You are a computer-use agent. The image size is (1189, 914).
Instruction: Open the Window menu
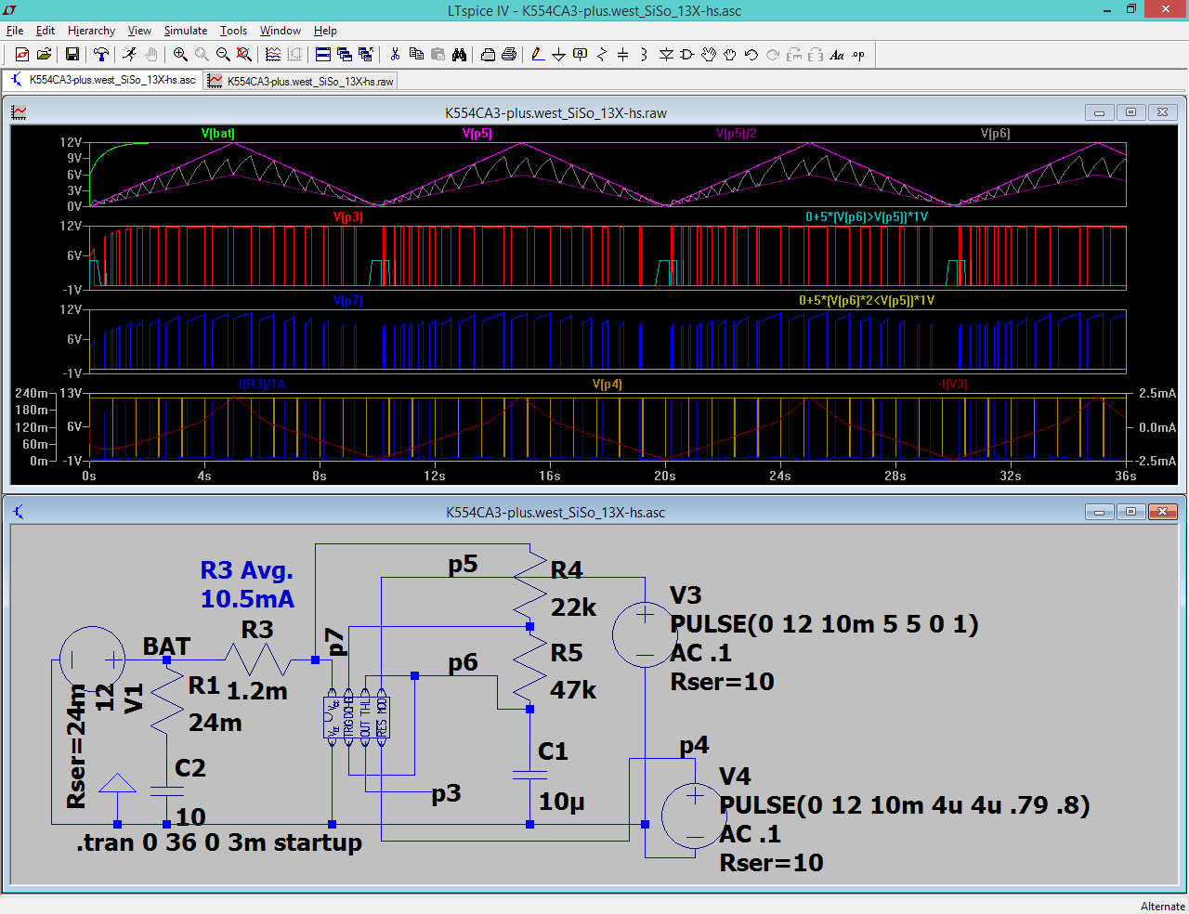point(281,31)
